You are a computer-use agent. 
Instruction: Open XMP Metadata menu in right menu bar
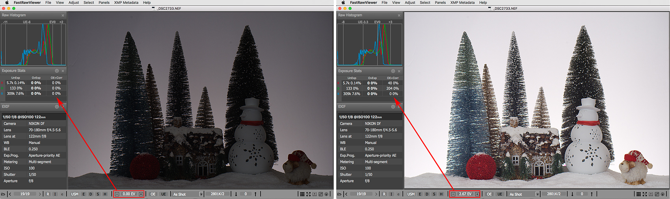(462, 2)
